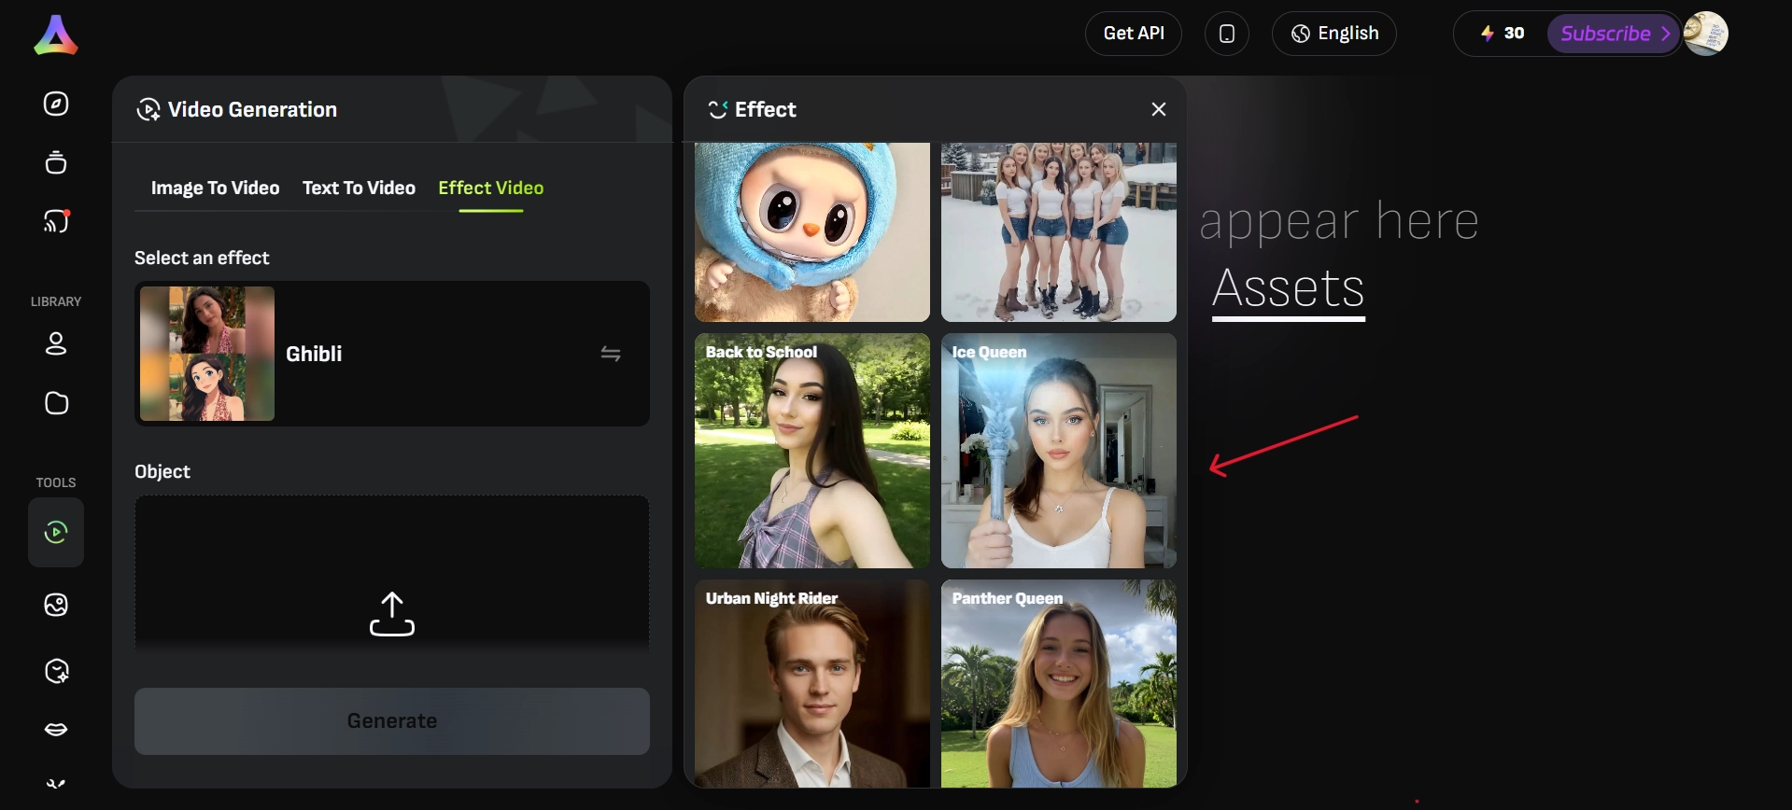This screenshot has width=1792, height=810.
Task: Click the Ghibli effect preview thumbnail
Action: click(207, 354)
